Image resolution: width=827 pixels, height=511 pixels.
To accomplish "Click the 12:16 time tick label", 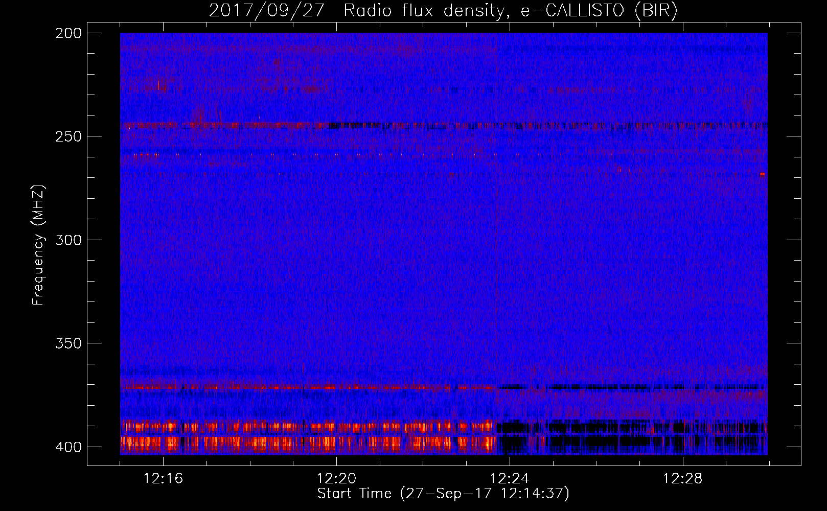I will tap(163, 478).
